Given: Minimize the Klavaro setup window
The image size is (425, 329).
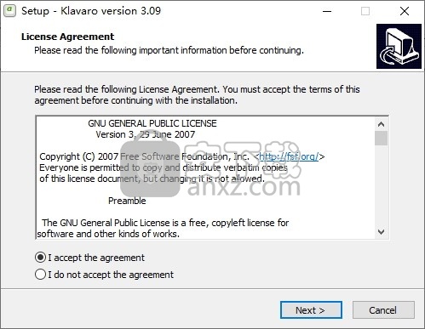Looking at the screenshot, I should [x=327, y=11].
